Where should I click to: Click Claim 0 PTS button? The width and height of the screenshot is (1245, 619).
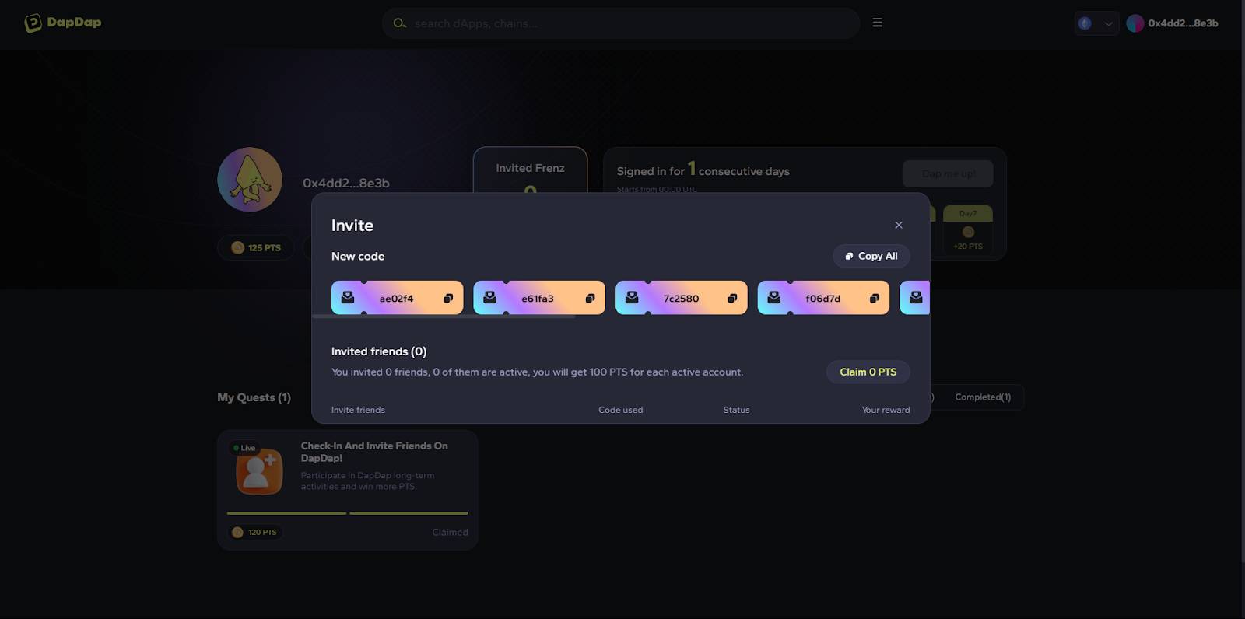tap(868, 372)
